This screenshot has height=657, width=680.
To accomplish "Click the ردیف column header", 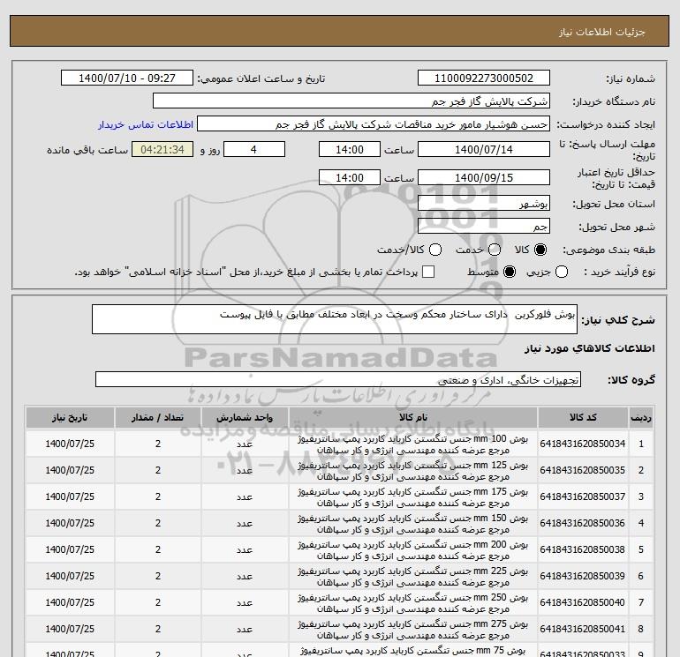I will (x=640, y=417).
